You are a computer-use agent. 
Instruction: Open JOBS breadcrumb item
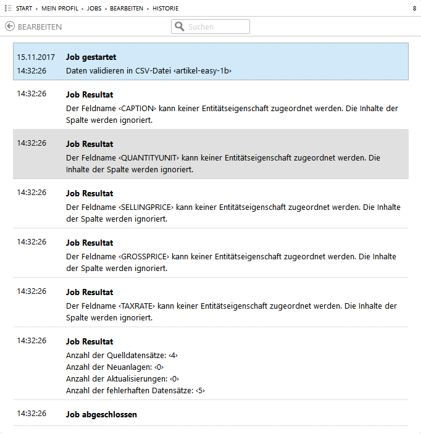[x=94, y=9]
